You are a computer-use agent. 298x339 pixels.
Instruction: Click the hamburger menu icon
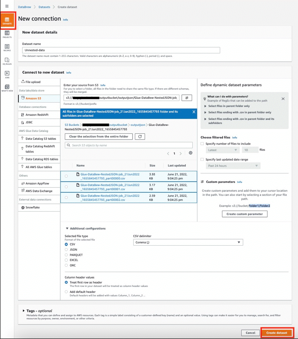click(7, 6)
